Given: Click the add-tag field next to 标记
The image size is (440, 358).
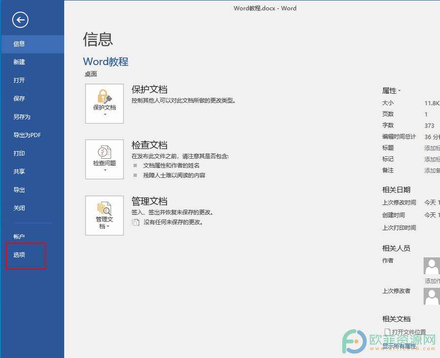Looking at the screenshot, I should pos(432,159).
